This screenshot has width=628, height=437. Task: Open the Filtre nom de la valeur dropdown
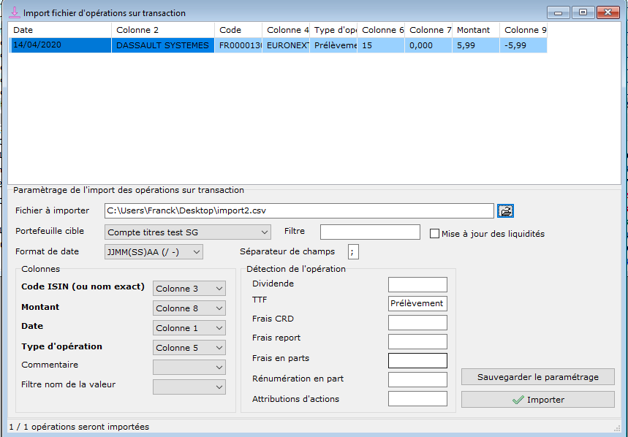pyautogui.click(x=189, y=387)
